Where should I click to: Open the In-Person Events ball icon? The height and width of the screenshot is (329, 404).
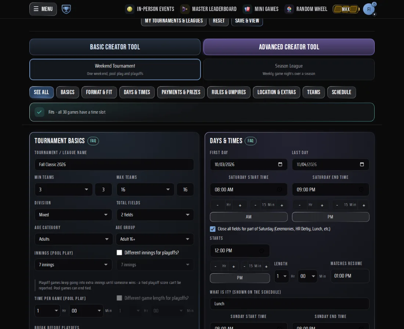(130, 9)
